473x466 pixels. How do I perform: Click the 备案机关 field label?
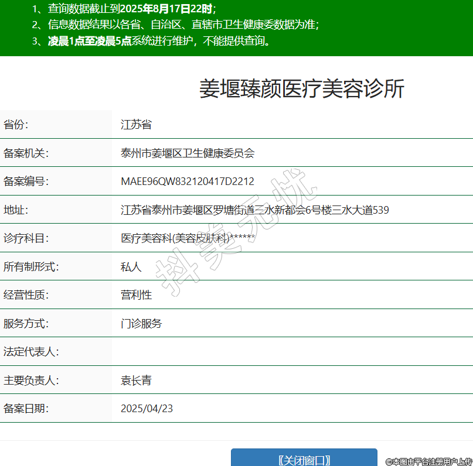(x=26, y=153)
